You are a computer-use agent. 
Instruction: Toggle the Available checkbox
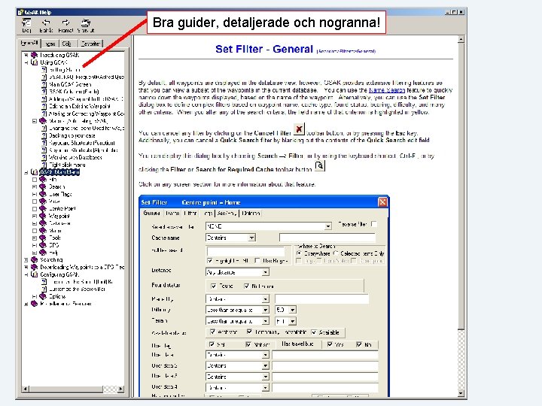click(x=314, y=332)
